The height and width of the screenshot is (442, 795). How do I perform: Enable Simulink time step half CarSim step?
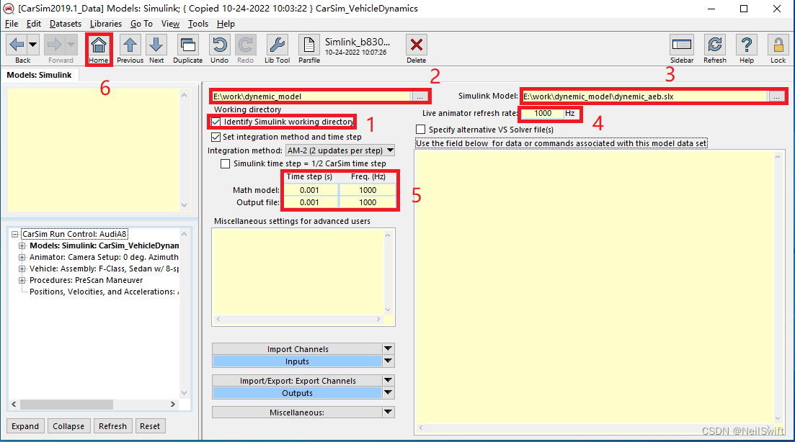225,163
